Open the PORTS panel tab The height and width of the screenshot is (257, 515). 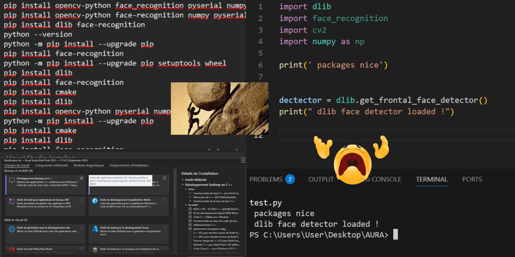(471, 179)
